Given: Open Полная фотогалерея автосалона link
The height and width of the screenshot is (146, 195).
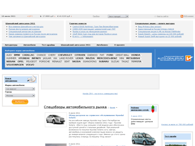Looking at the screenshot, I should pos(24,29).
